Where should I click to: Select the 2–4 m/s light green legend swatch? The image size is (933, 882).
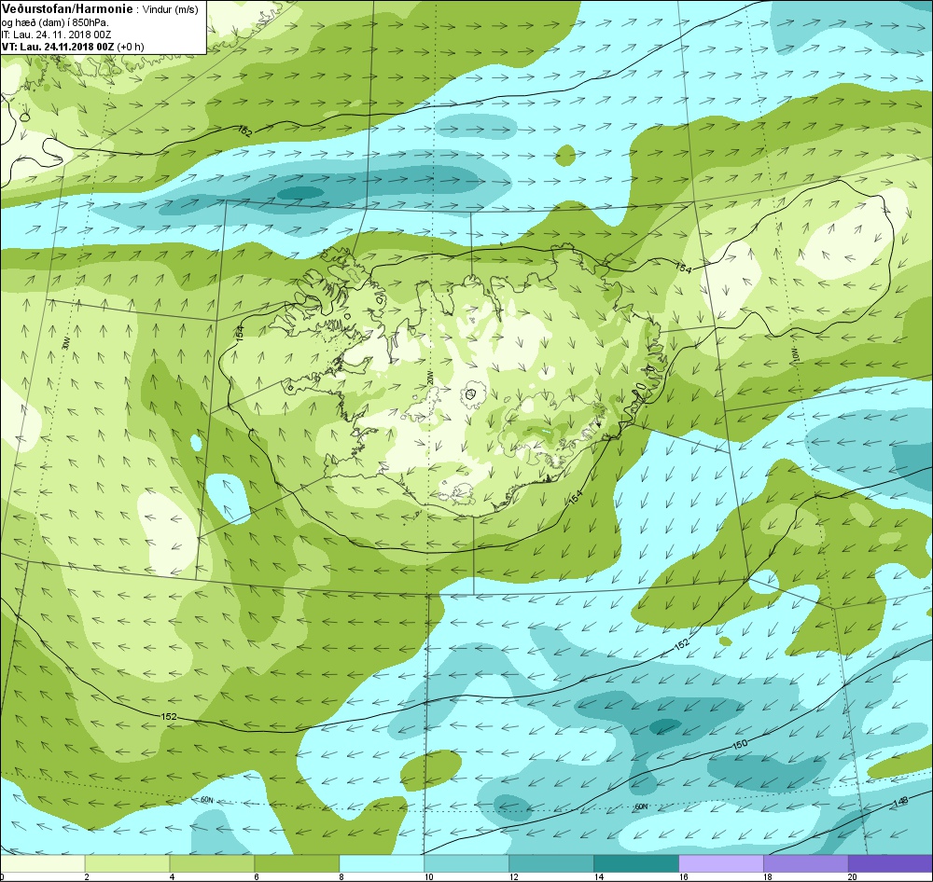tap(127, 862)
